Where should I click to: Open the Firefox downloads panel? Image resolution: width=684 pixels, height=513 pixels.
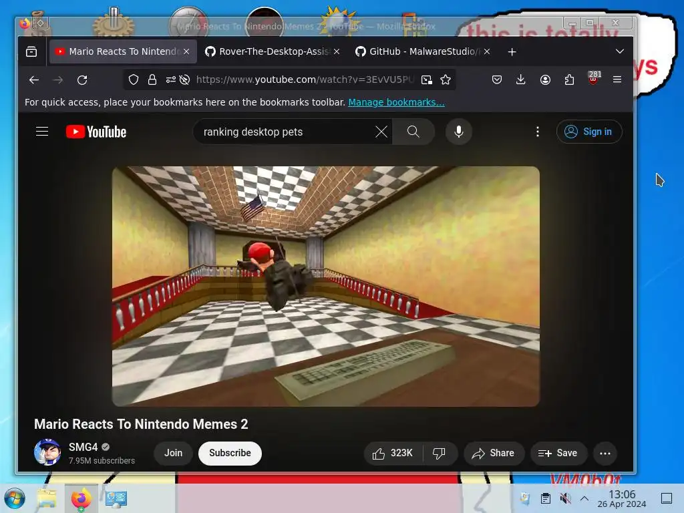pos(520,79)
